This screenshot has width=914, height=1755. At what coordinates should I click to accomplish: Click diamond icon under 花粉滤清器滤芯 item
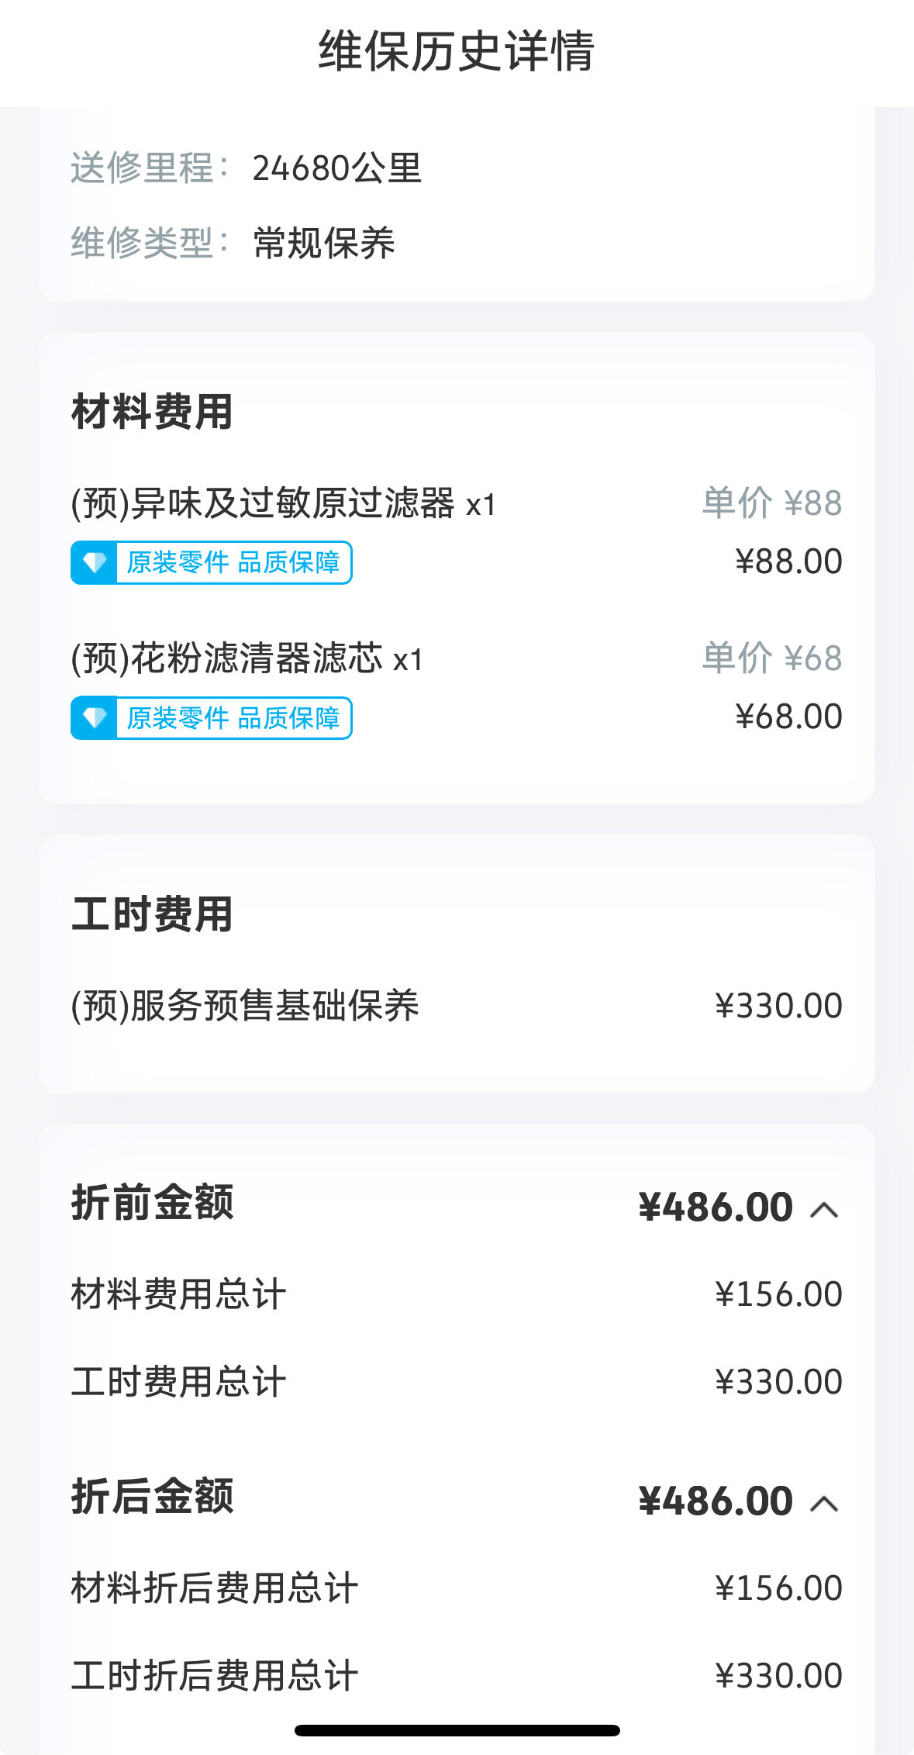click(x=95, y=718)
